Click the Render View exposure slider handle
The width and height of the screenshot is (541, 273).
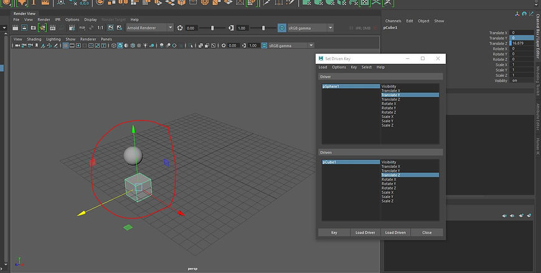(212, 28)
